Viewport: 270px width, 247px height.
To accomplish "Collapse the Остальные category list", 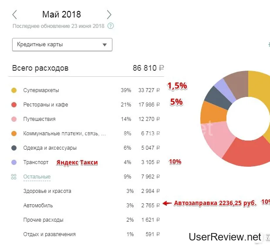I will [x=37, y=177].
